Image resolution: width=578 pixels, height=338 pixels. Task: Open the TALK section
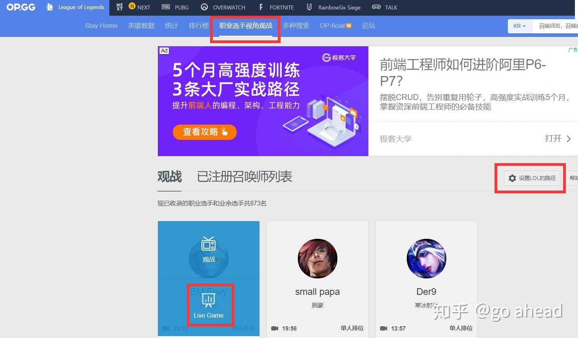[384, 7]
